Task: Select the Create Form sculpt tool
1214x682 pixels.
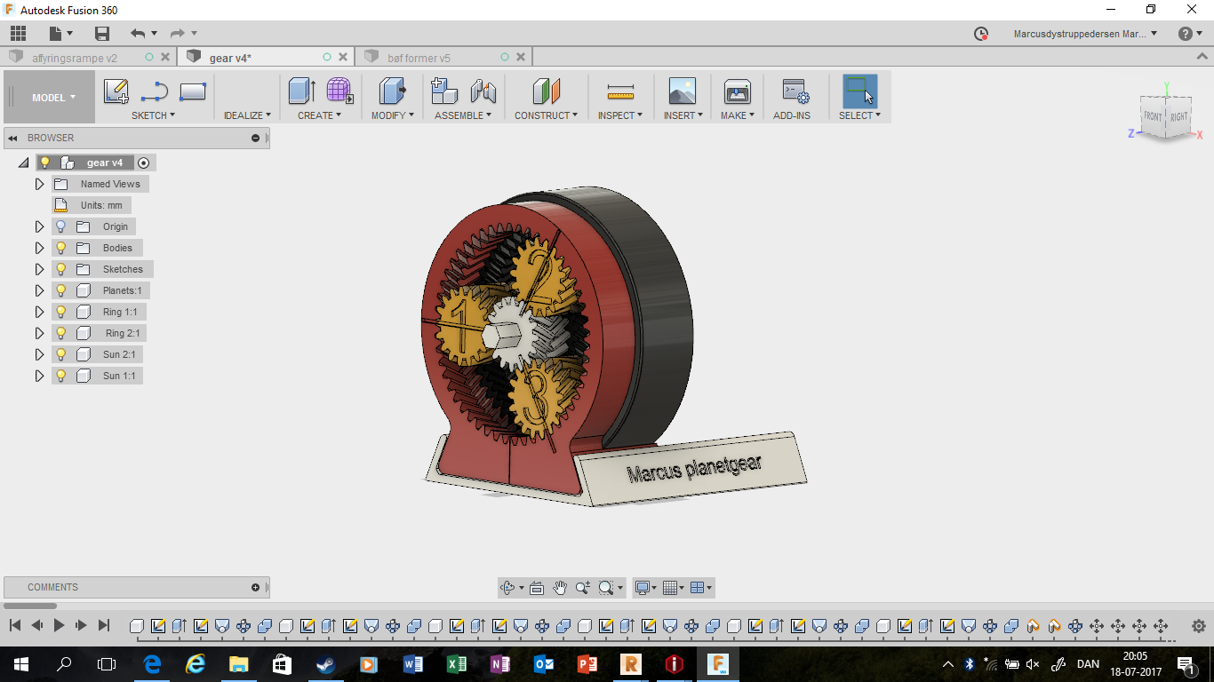Action: 339,91
